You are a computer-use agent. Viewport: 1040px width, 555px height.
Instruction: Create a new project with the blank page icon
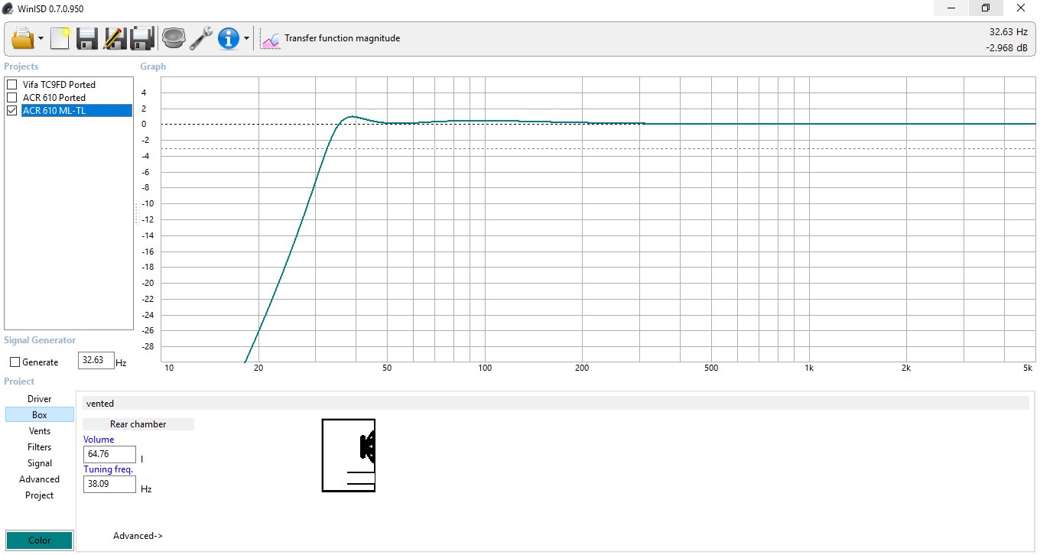pyautogui.click(x=60, y=37)
